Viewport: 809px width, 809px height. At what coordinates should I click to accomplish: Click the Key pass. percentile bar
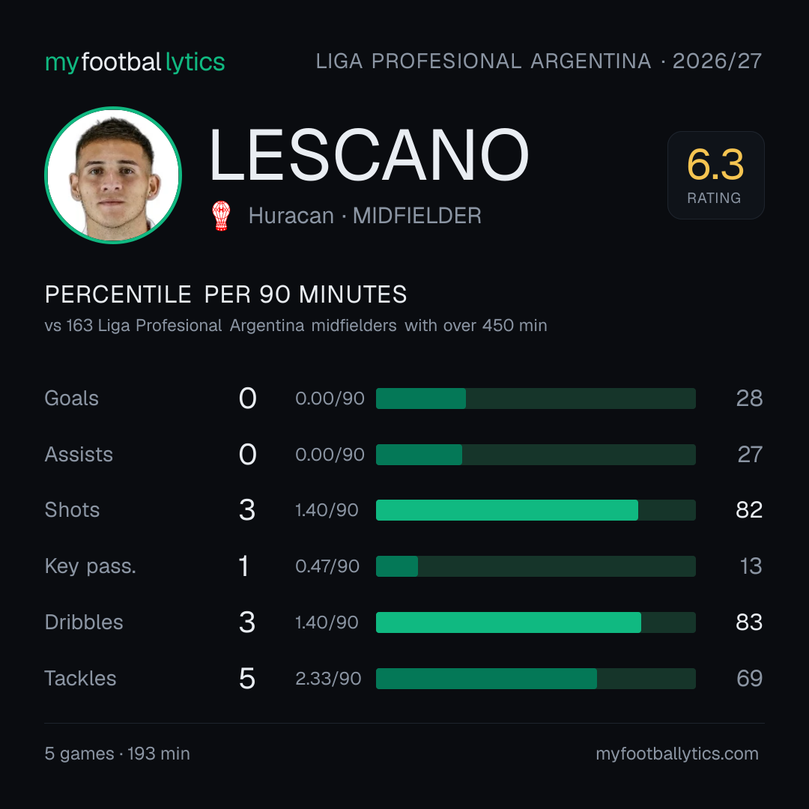[x=536, y=566]
